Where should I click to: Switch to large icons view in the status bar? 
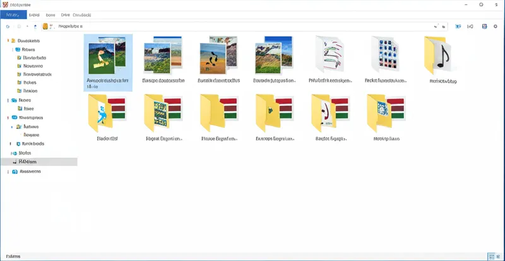click(x=499, y=256)
